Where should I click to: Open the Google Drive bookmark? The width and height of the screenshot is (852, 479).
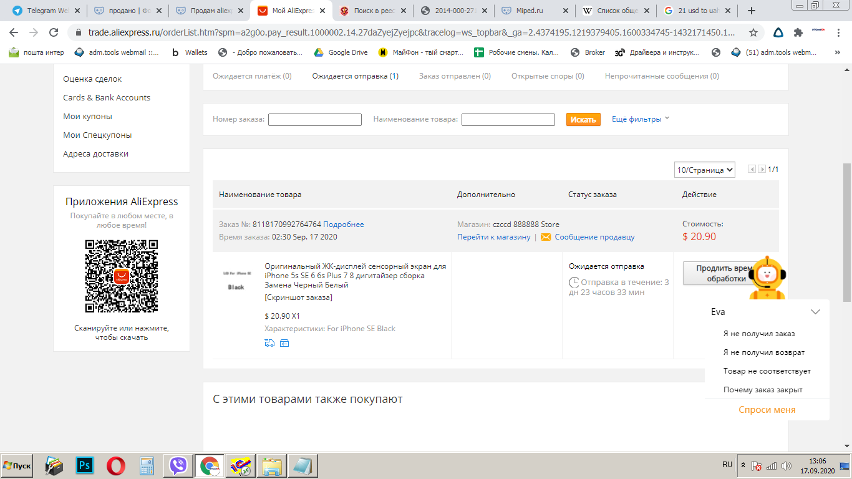tap(341, 52)
